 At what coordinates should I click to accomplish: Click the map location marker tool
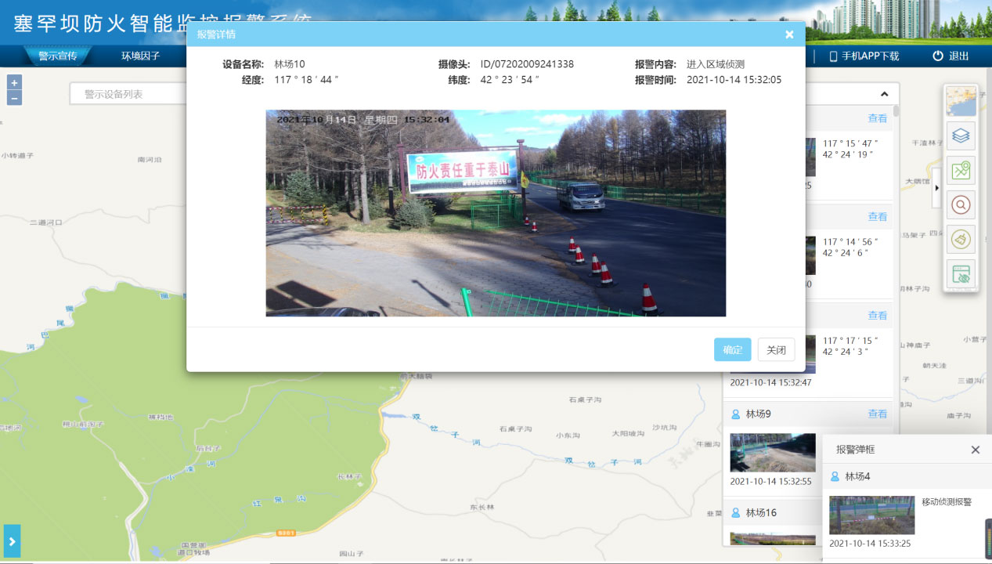[x=961, y=171]
